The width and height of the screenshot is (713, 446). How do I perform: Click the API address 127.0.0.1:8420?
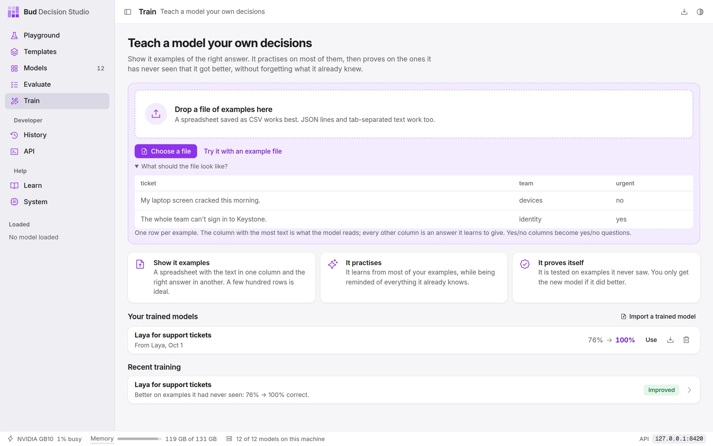pos(679,439)
